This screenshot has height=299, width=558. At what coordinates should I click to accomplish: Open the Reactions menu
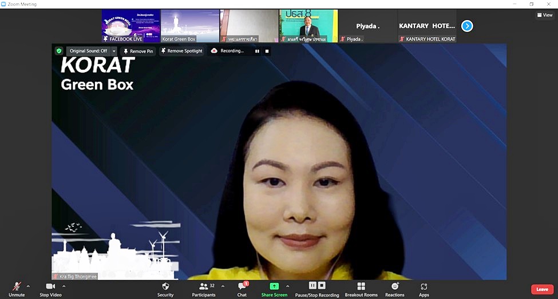(395, 289)
